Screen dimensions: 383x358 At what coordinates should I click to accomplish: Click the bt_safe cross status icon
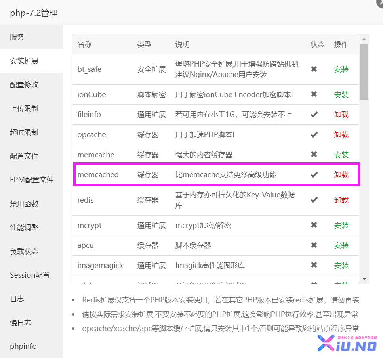[x=314, y=69]
